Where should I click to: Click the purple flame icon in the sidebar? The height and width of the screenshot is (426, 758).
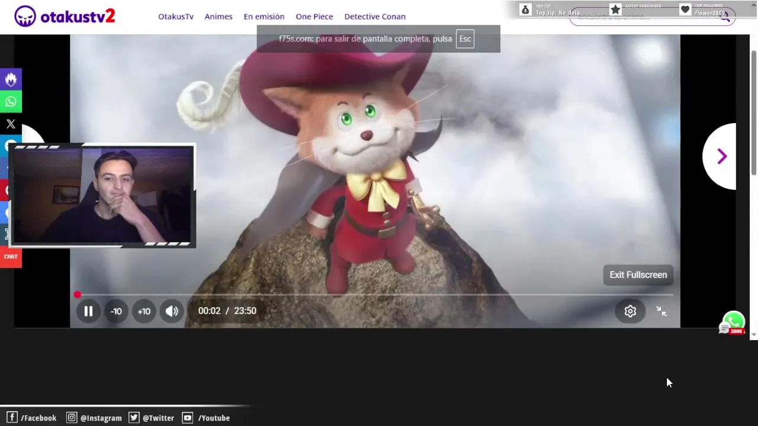[x=11, y=79]
